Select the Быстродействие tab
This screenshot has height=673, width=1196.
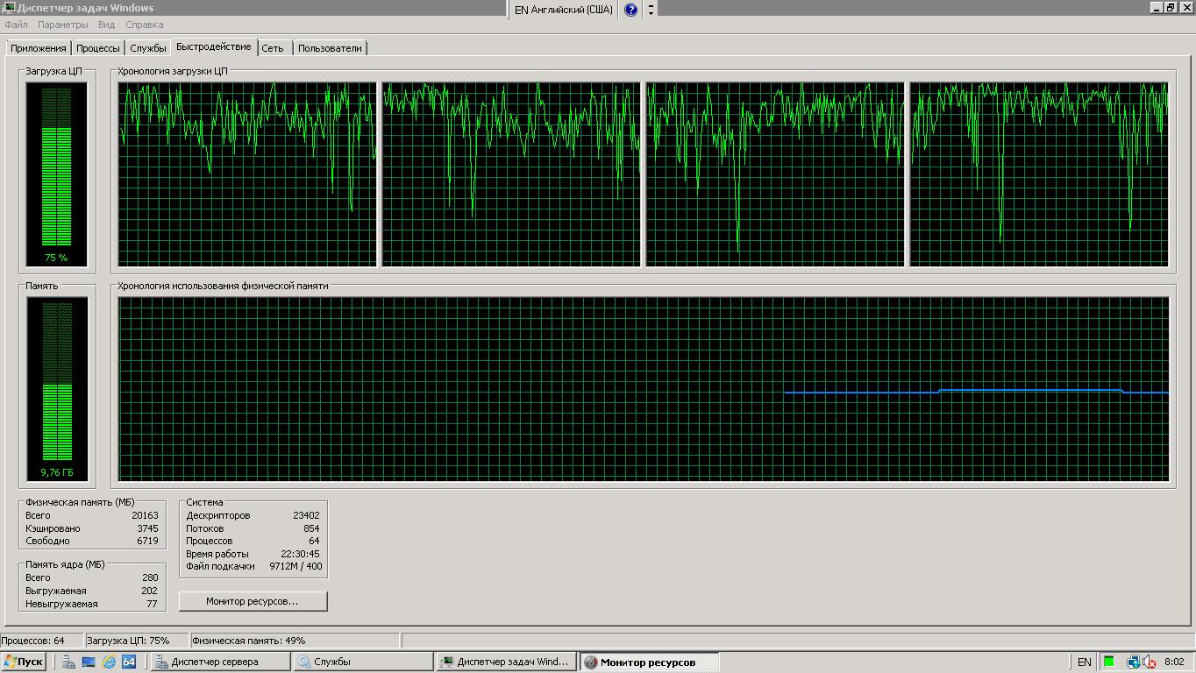click(213, 46)
